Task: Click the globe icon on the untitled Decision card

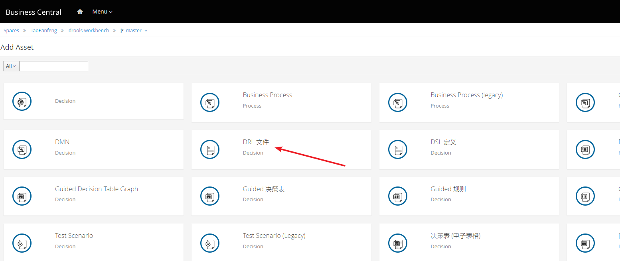Action: tap(22, 102)
